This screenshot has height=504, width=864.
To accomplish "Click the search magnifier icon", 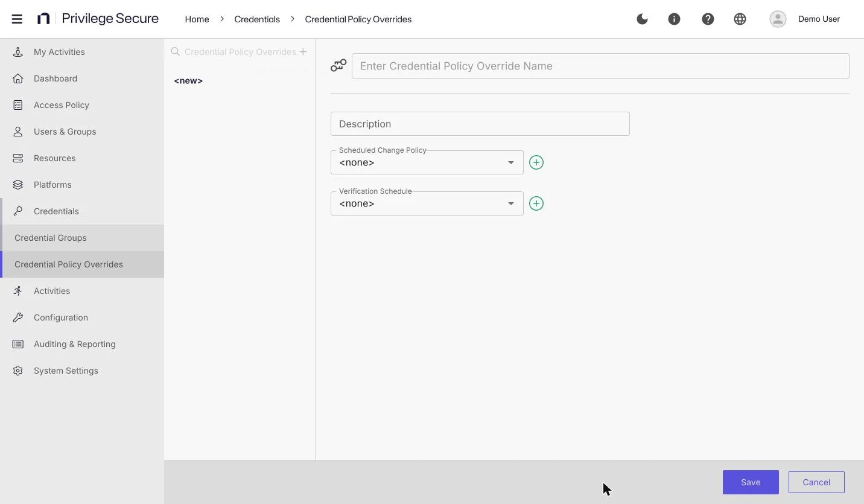I will coord(175,52).
